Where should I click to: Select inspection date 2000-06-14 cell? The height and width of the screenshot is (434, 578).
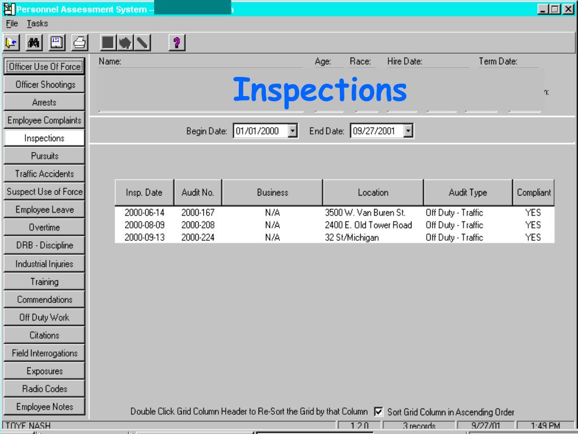tap(144, 212)
